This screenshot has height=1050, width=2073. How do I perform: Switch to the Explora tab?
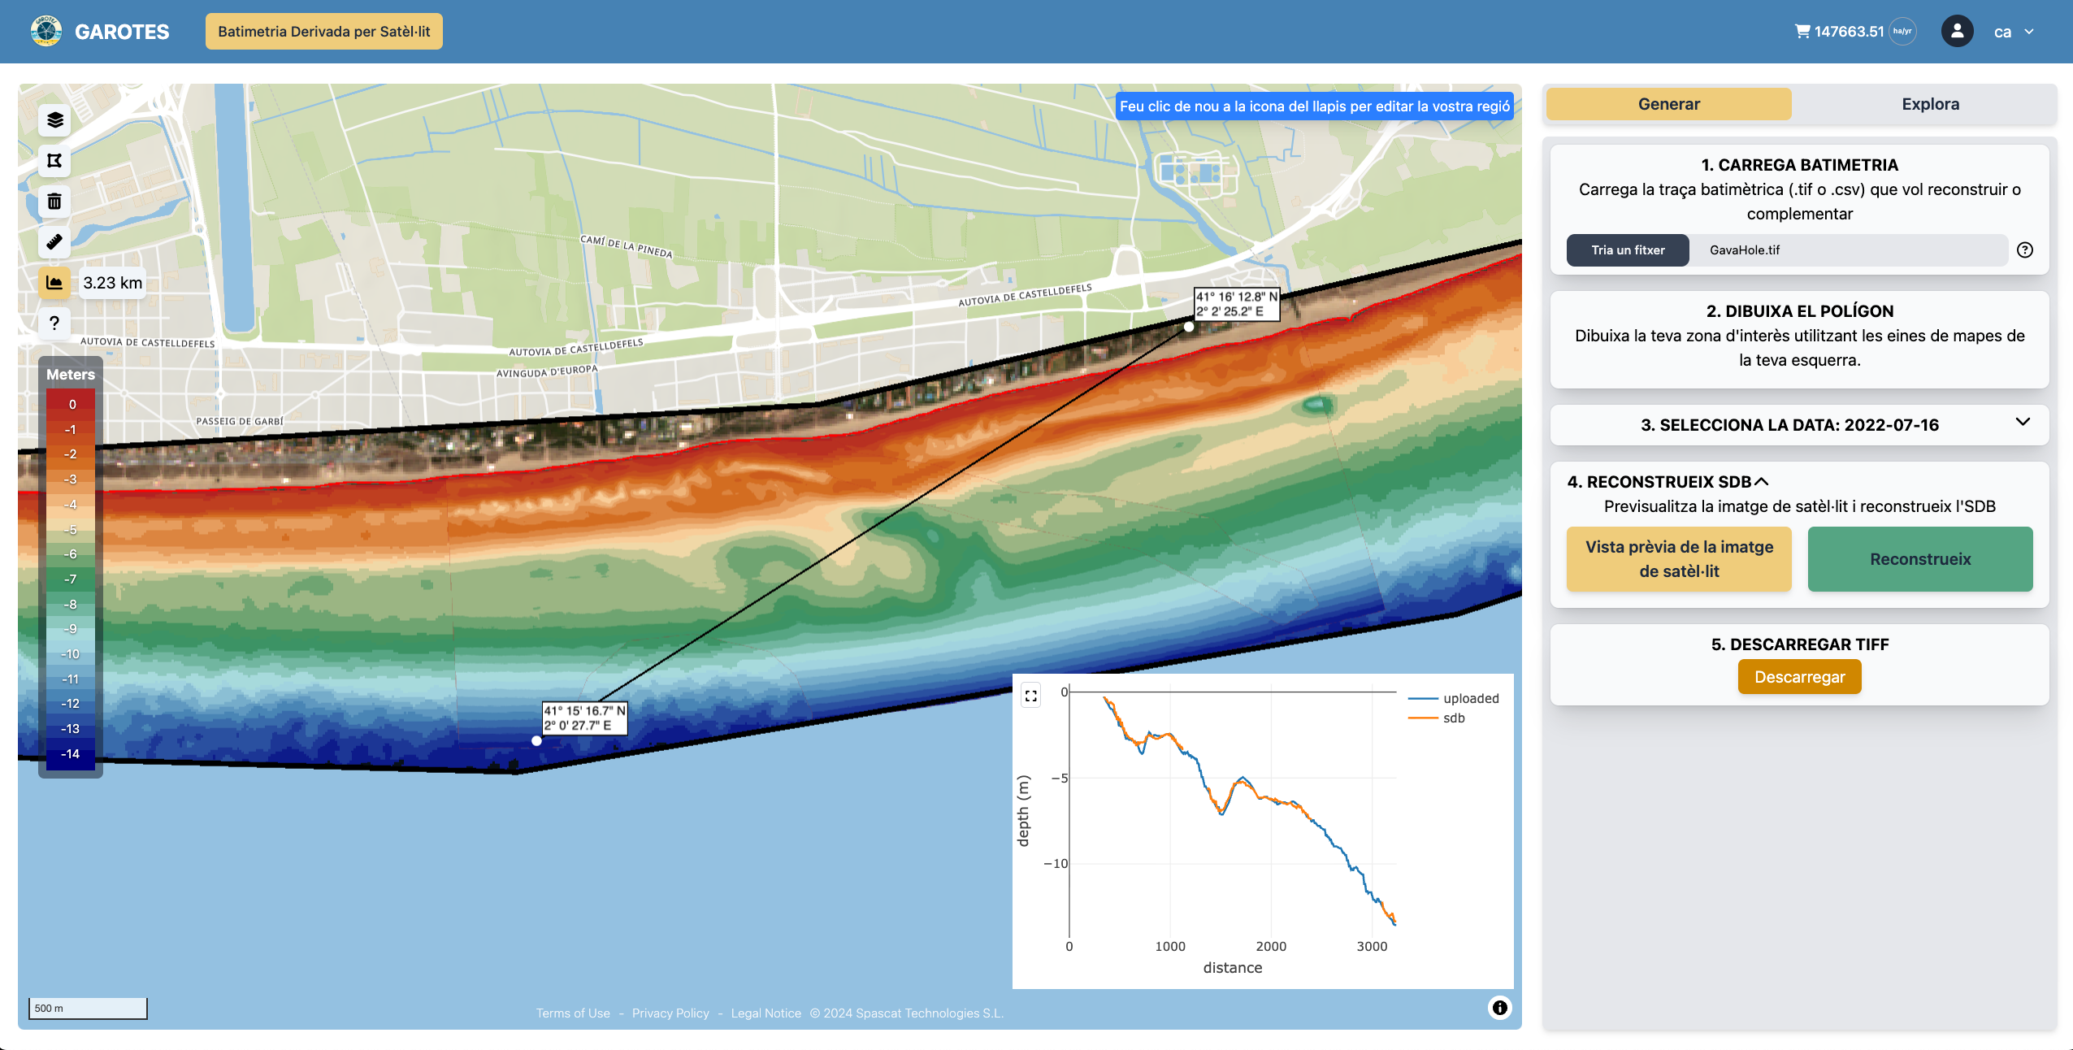click(x=1930, y=104)
